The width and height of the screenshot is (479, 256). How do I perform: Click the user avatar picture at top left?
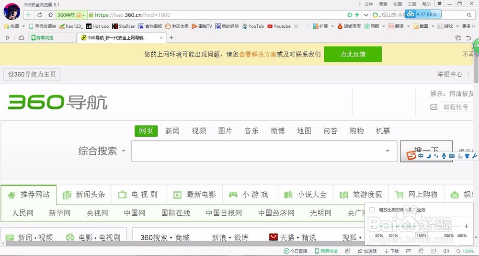point(11,12)
